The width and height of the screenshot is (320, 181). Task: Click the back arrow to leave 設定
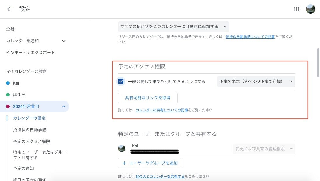tap(9, 9)
